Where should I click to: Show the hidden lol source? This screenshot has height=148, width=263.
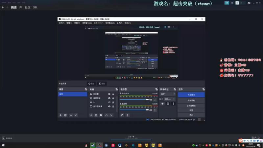coord(109,102)
